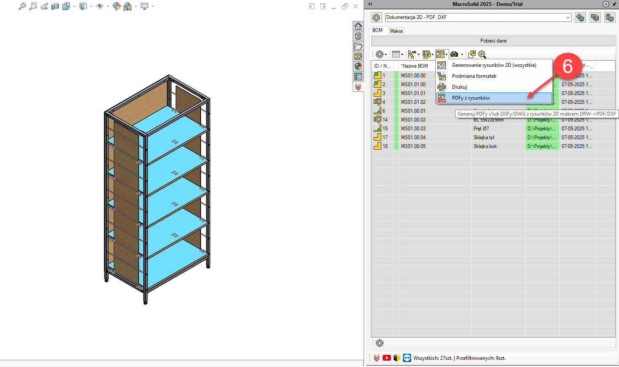This screenshot has width=619, height=367.
Task: Select the MS01.00.02 row
Action: pos(493,120)
